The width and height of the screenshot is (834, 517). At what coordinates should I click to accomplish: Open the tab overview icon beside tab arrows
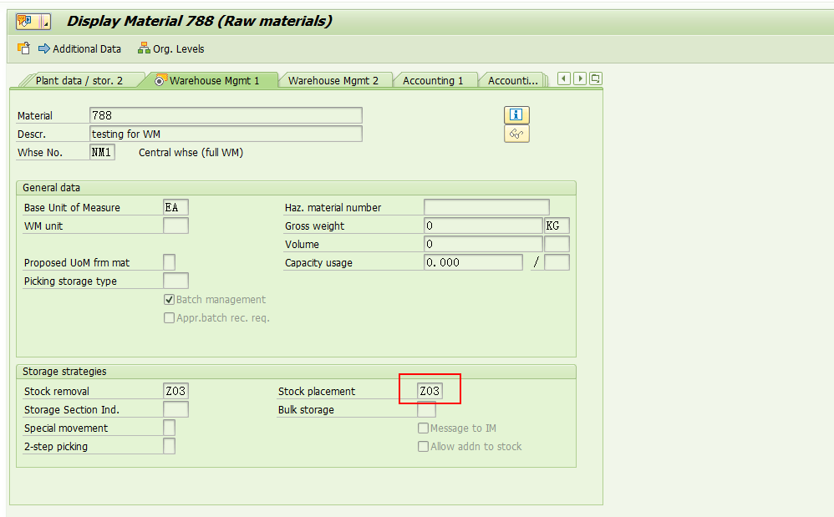point(595,77)
